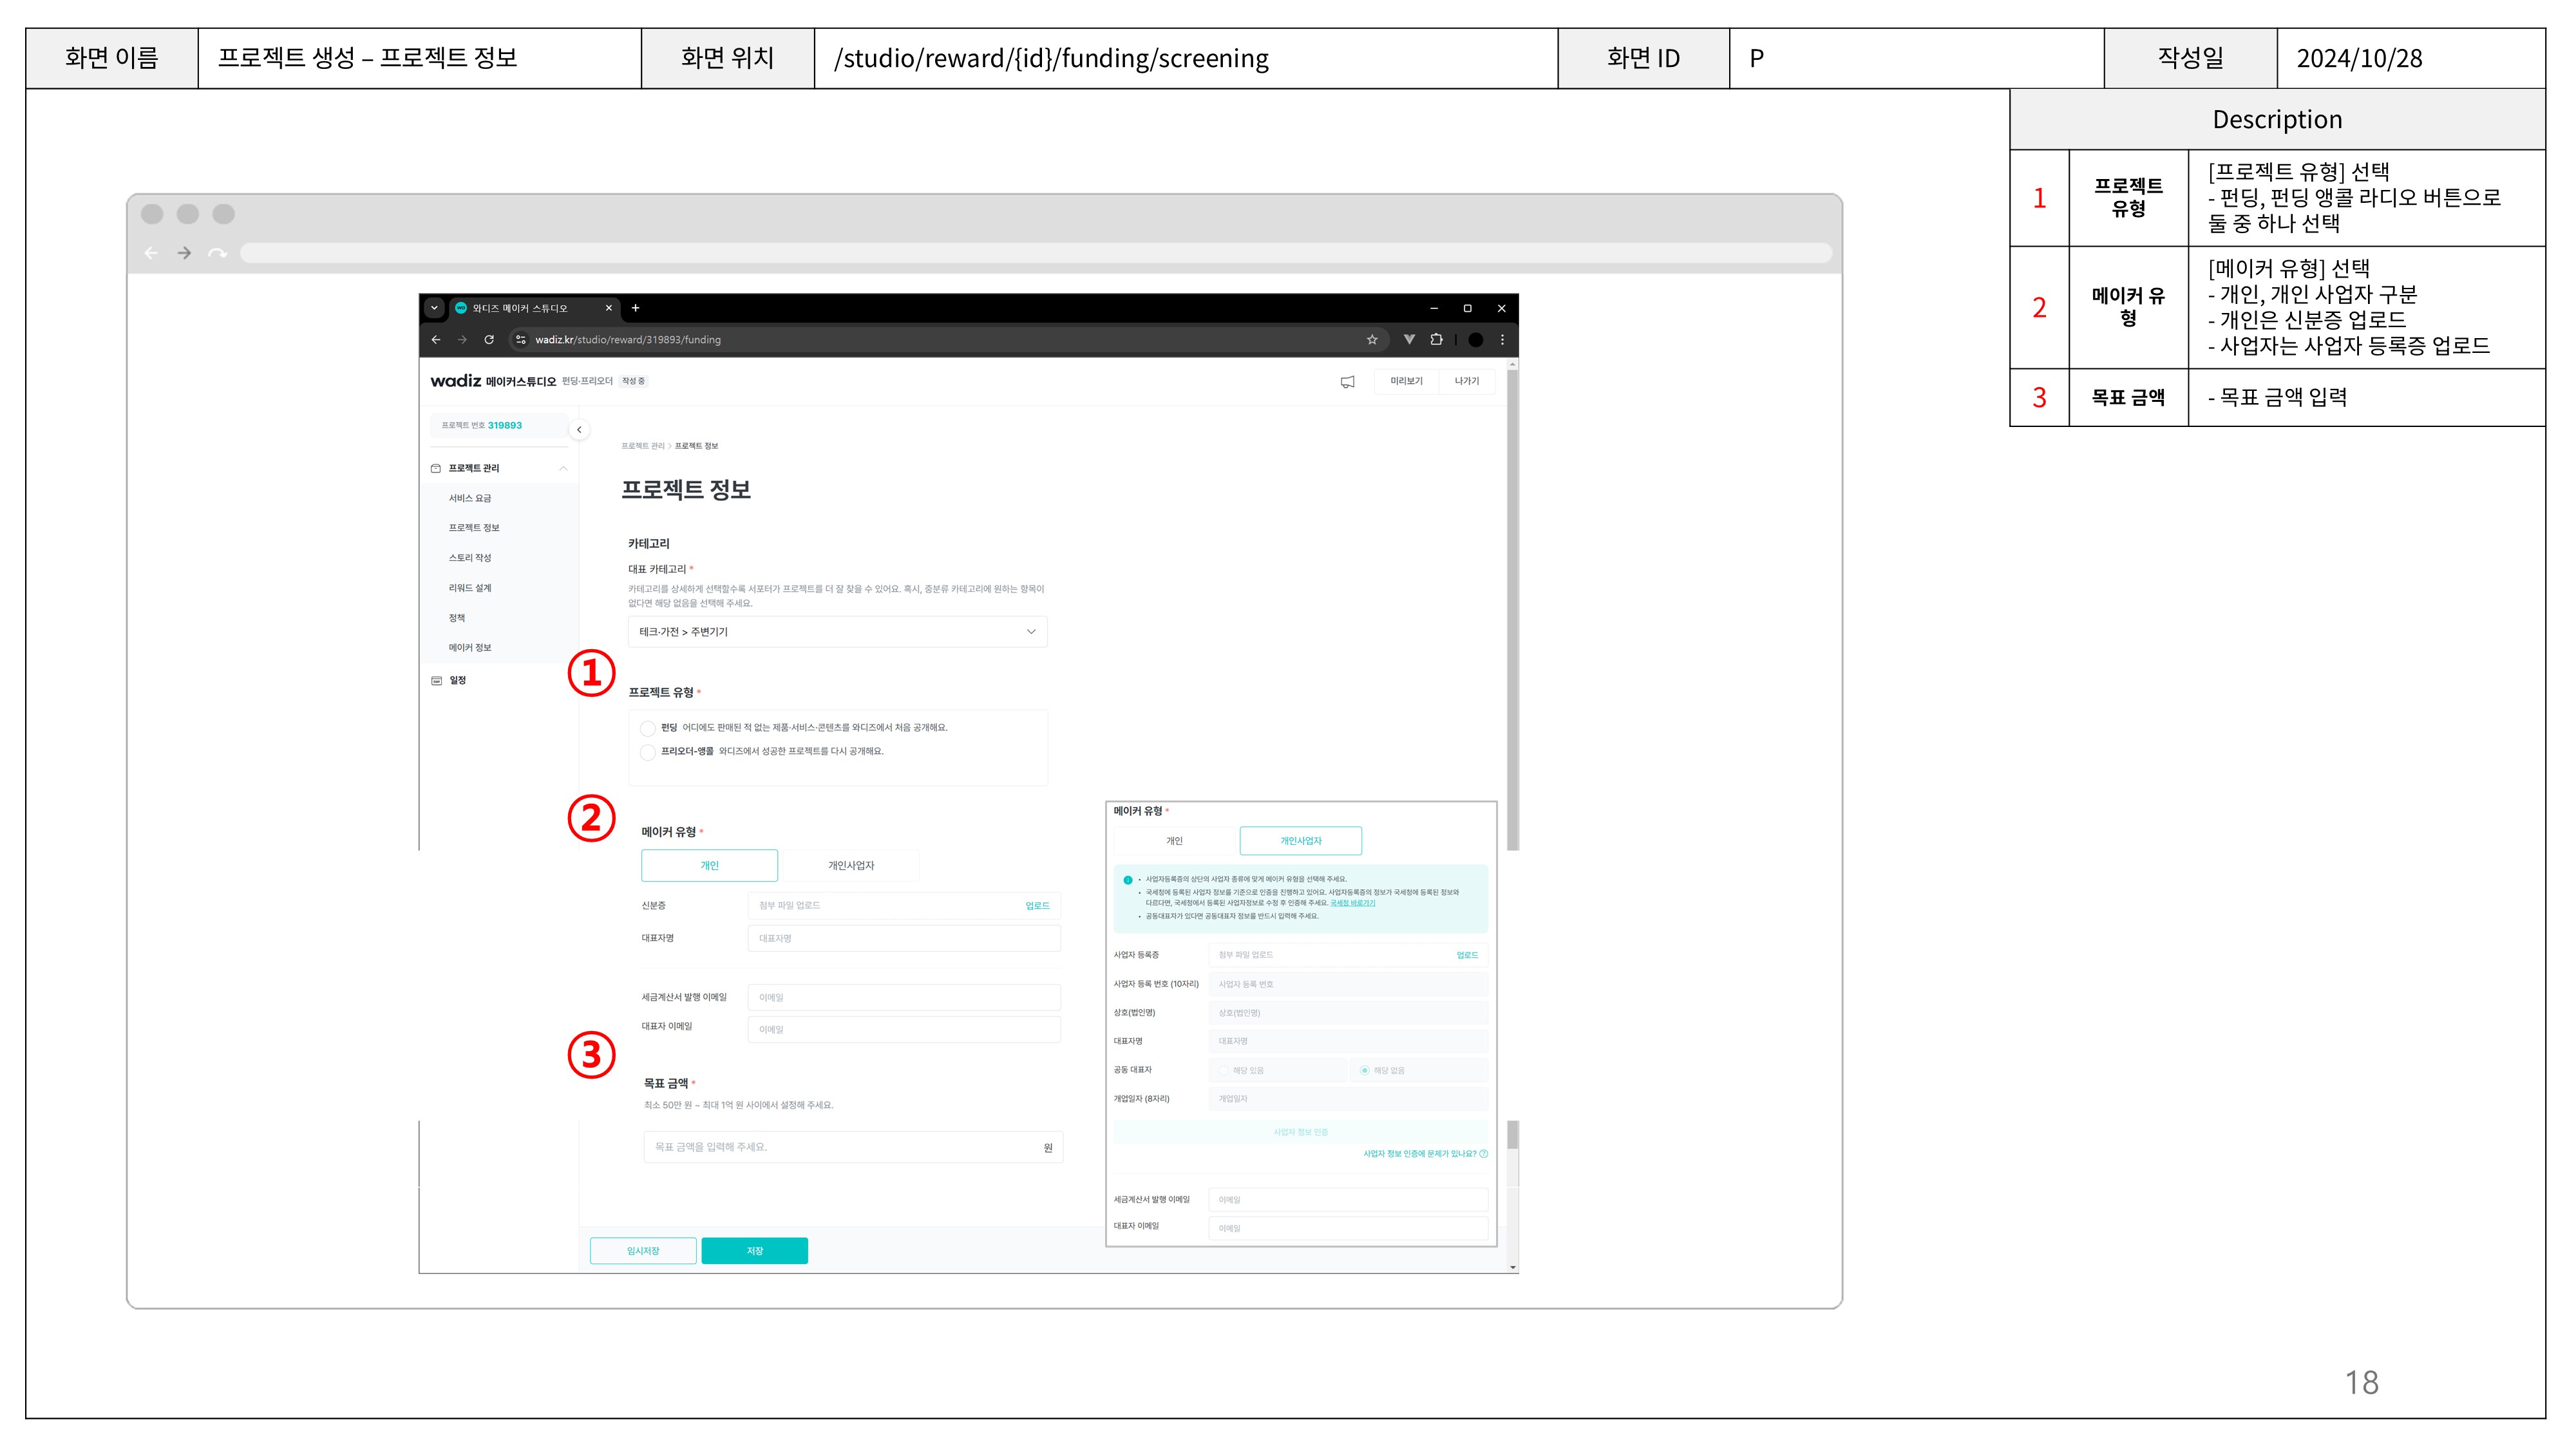
Task: Click the page's vertical scrollbar
Action: (x=1512, y=610)
